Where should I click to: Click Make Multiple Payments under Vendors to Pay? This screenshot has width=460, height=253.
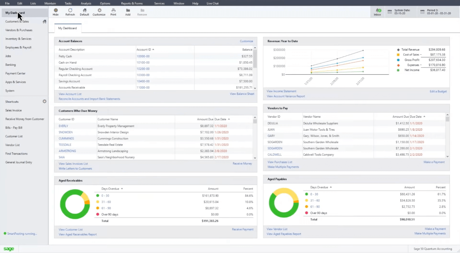pyautogui.click(x=283, y=167)
